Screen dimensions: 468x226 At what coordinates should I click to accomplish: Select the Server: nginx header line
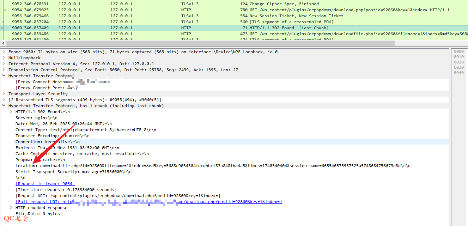tap(36, 118)
